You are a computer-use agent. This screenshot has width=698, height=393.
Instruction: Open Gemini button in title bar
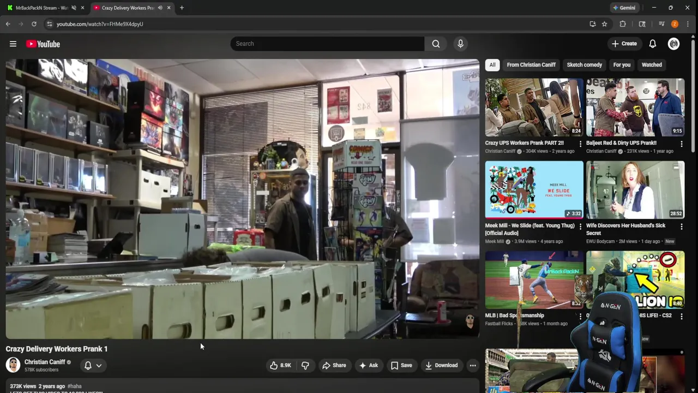(x=624, y=8)
